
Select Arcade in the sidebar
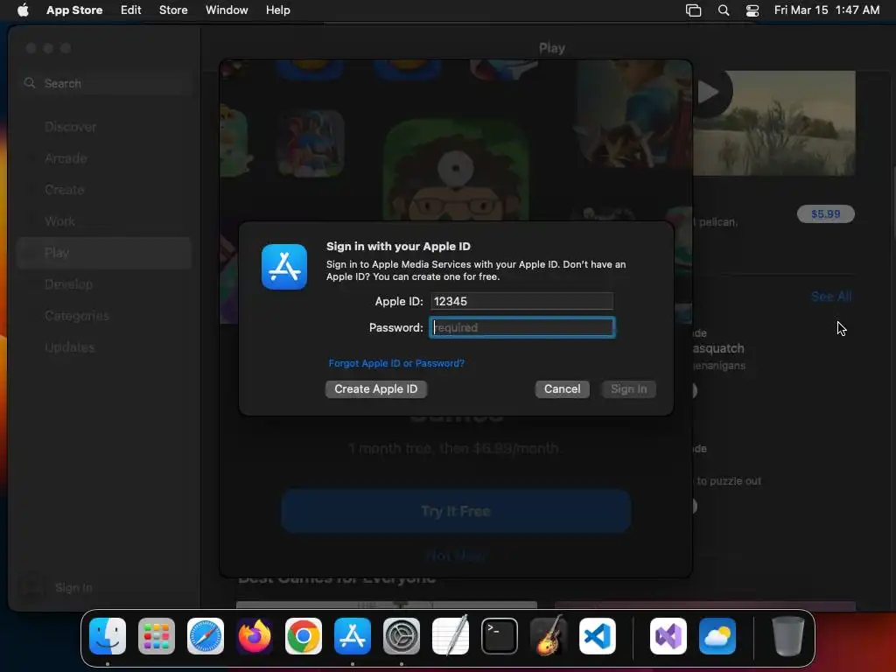105,158
